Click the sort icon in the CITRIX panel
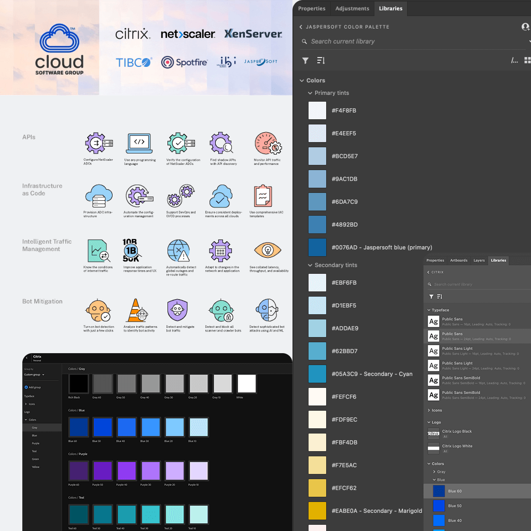531x531 pixels. 440,297
